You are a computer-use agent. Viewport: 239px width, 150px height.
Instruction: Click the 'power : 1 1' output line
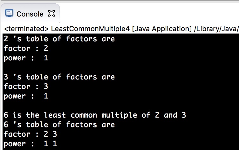31,144
